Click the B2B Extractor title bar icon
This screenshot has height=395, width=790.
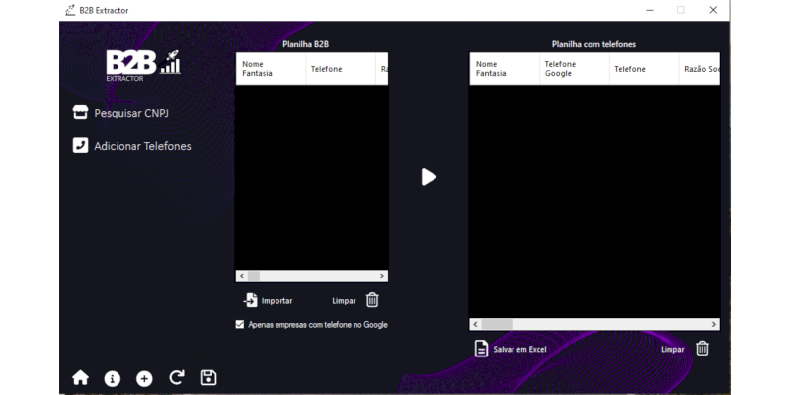(x=70, y=10)
